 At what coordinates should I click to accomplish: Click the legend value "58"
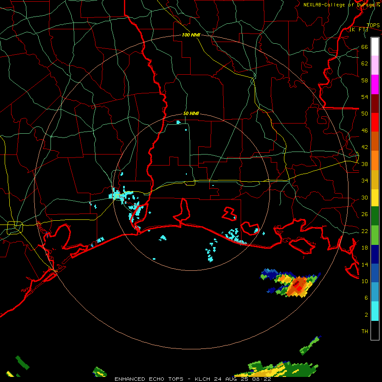click(x=365, y=80)
